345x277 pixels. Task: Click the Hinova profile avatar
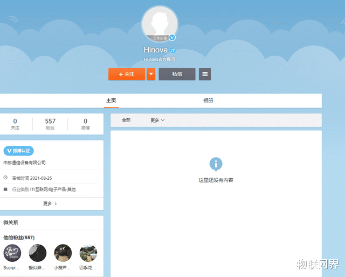[x=160, y=24]
